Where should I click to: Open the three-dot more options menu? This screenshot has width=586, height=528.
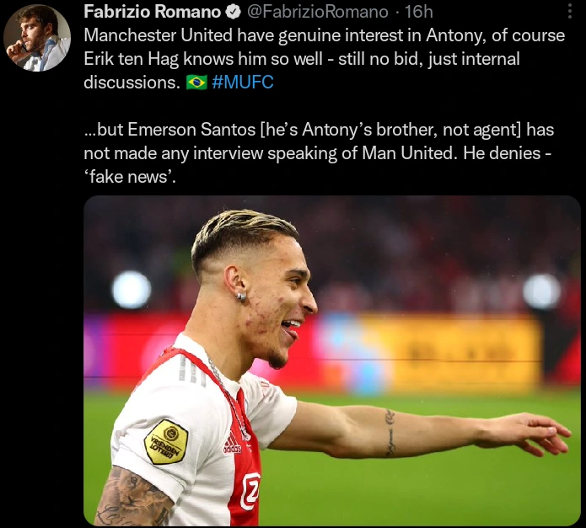click(569, 11)
